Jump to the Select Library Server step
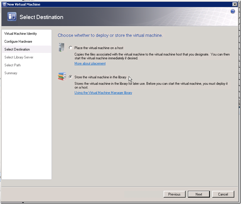241x204 pixels. pyautogui.click(x=19, y=57)
